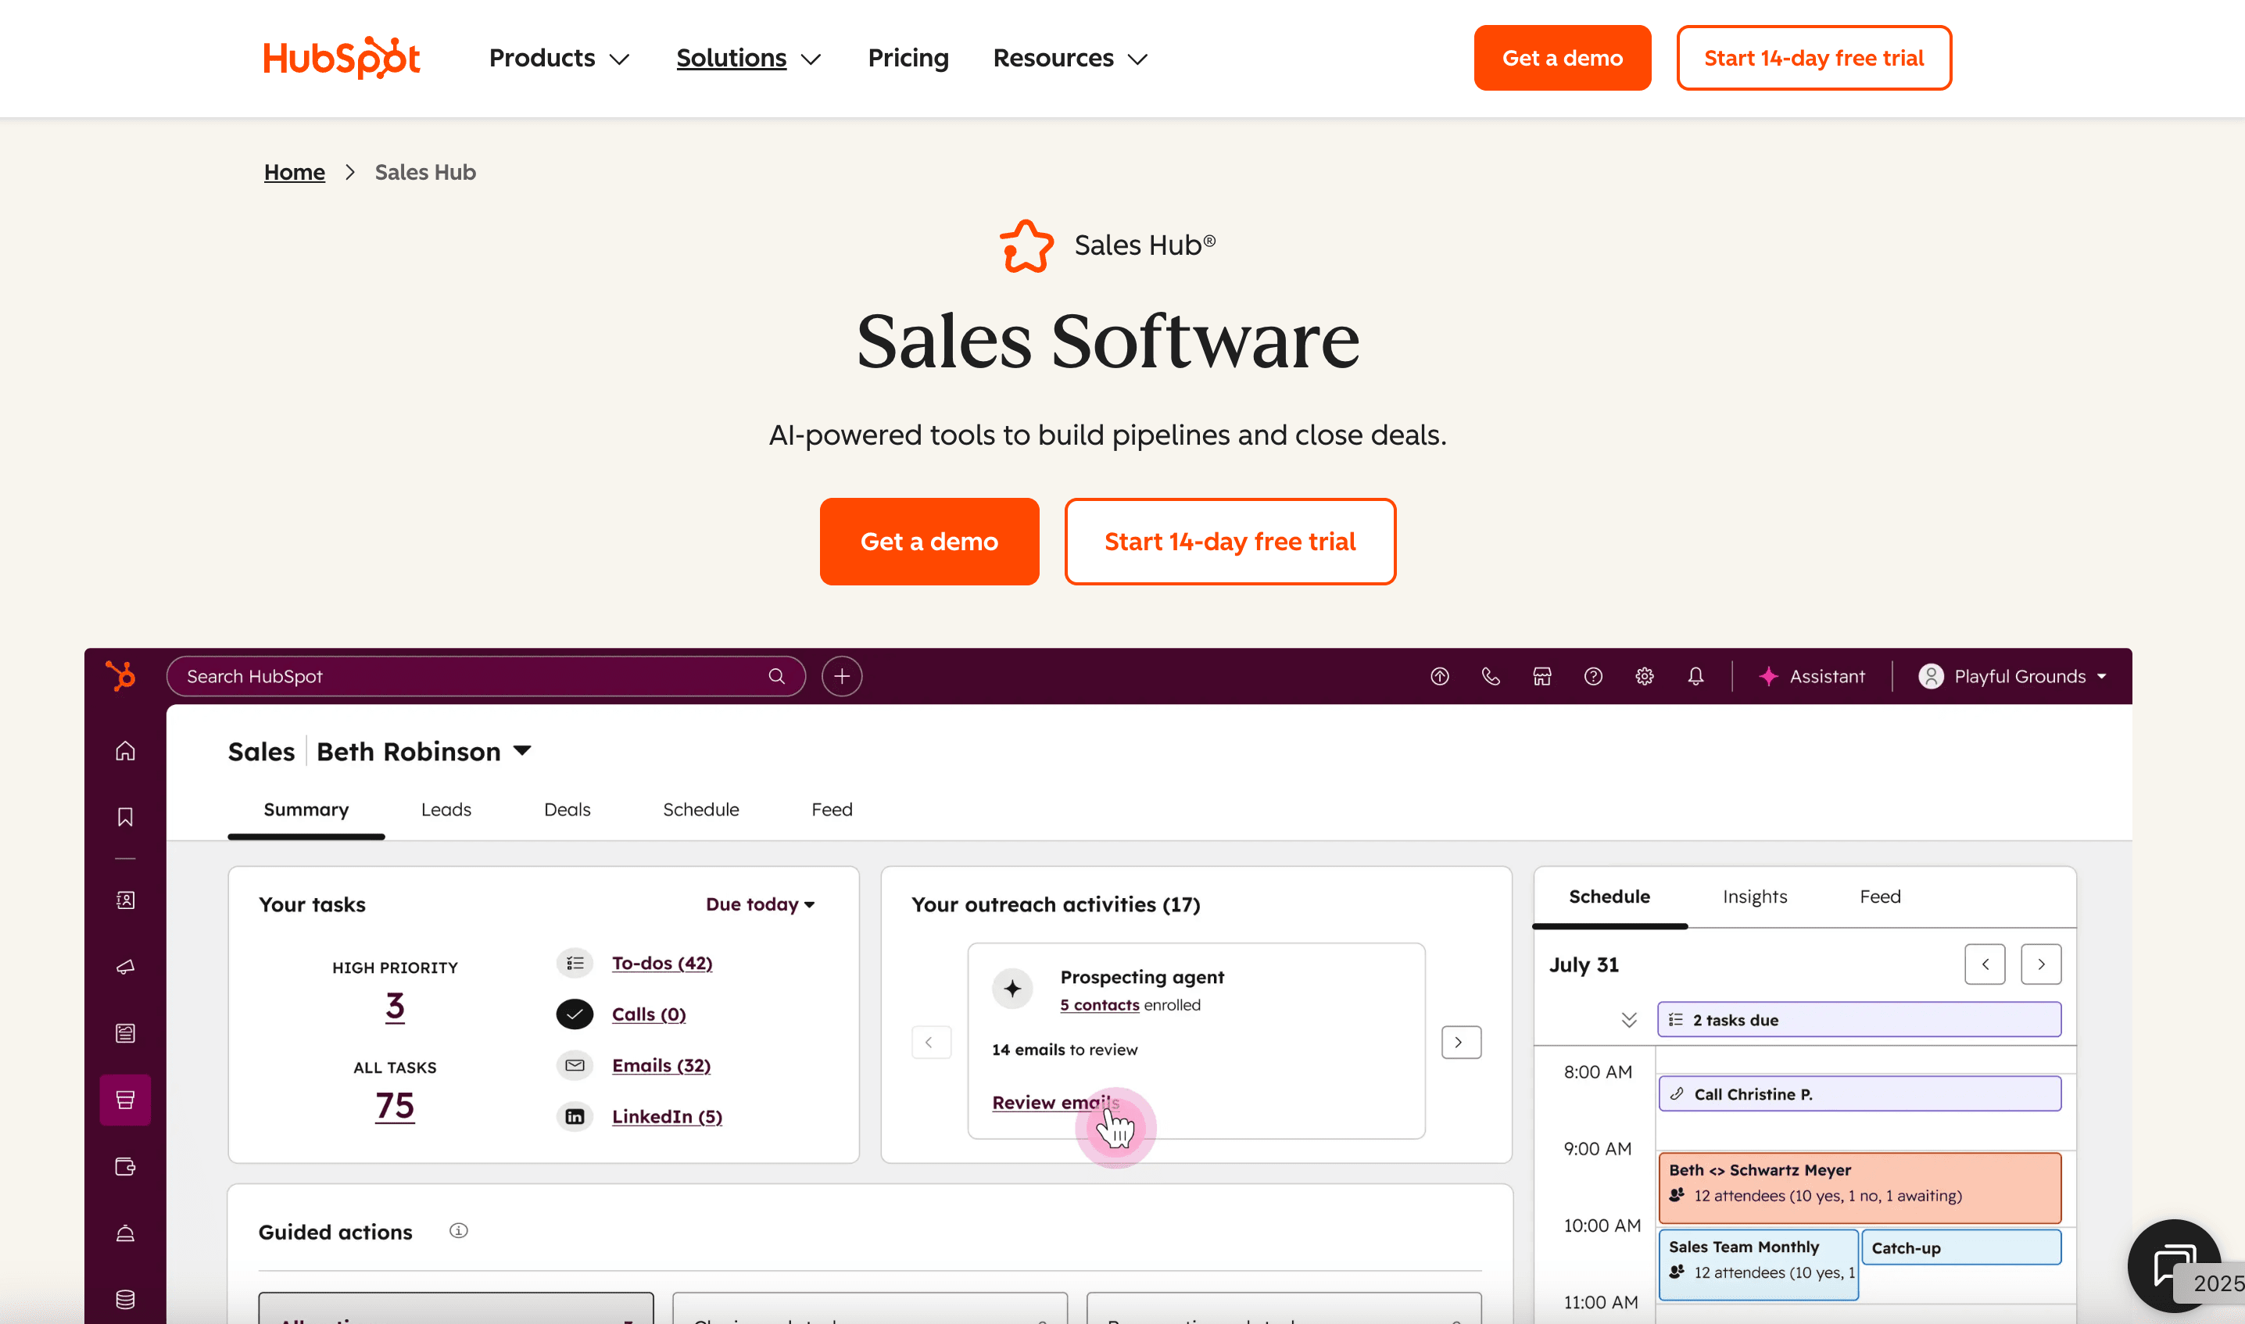
Task: Open the notifications bell icon
Action: [1696, 676]
